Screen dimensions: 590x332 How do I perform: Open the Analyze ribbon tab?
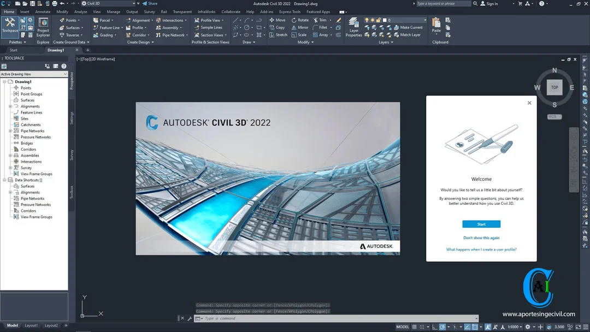(80, 11)
